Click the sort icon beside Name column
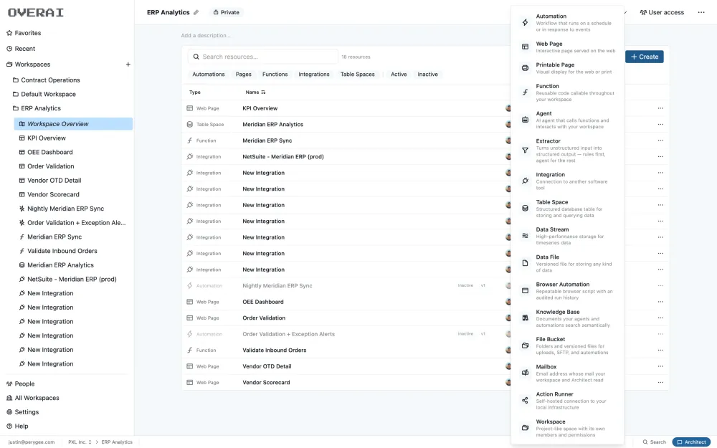 [x=263, y=92]
